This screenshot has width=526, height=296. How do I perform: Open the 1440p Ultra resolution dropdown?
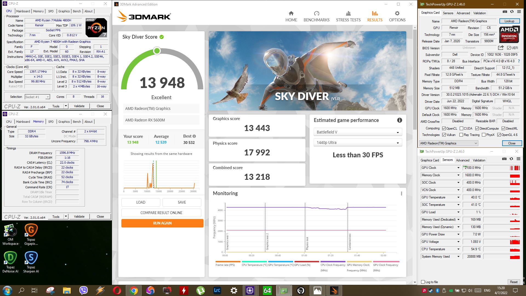coord(358,143)
